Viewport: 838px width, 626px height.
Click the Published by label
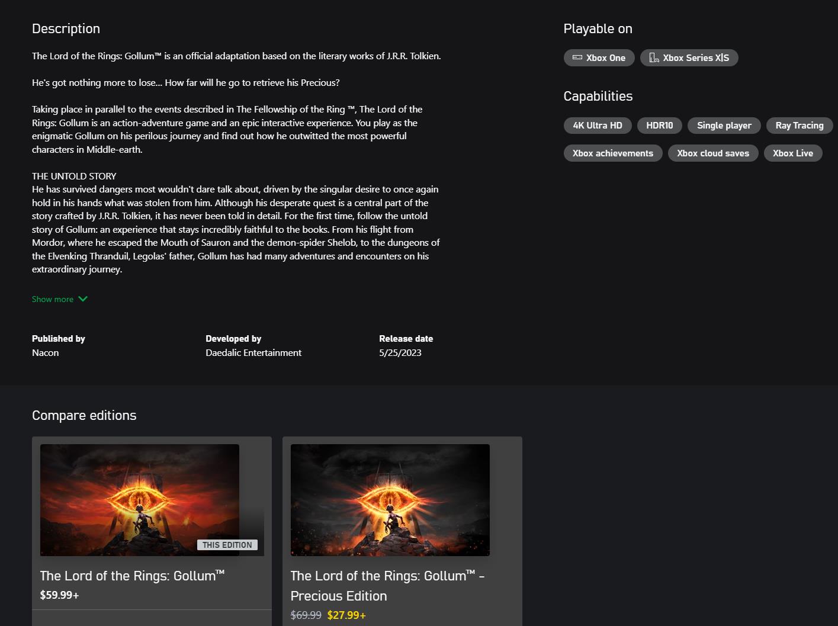(59, 339)
